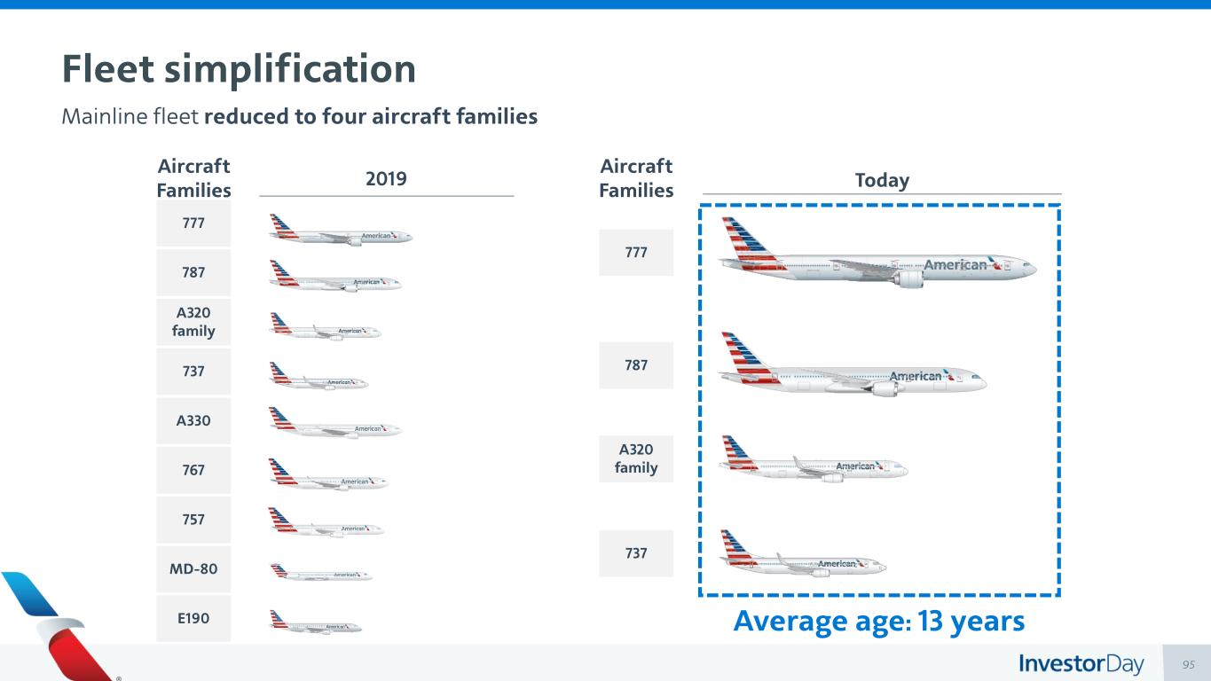Click the 757 aircraft picture
Image resolution: width=1211 pixels, height=681 pixels.
click(x=326, y=523)
